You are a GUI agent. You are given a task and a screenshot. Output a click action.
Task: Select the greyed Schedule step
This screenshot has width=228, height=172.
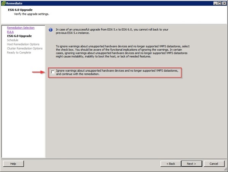13,40
